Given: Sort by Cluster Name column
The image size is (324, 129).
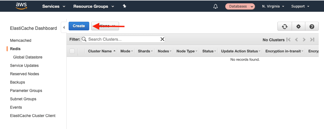Looking at the screenshot, I should 102,51.
